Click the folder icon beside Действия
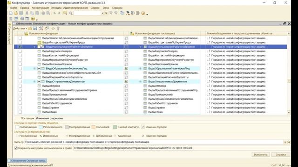 pos(30,28)
